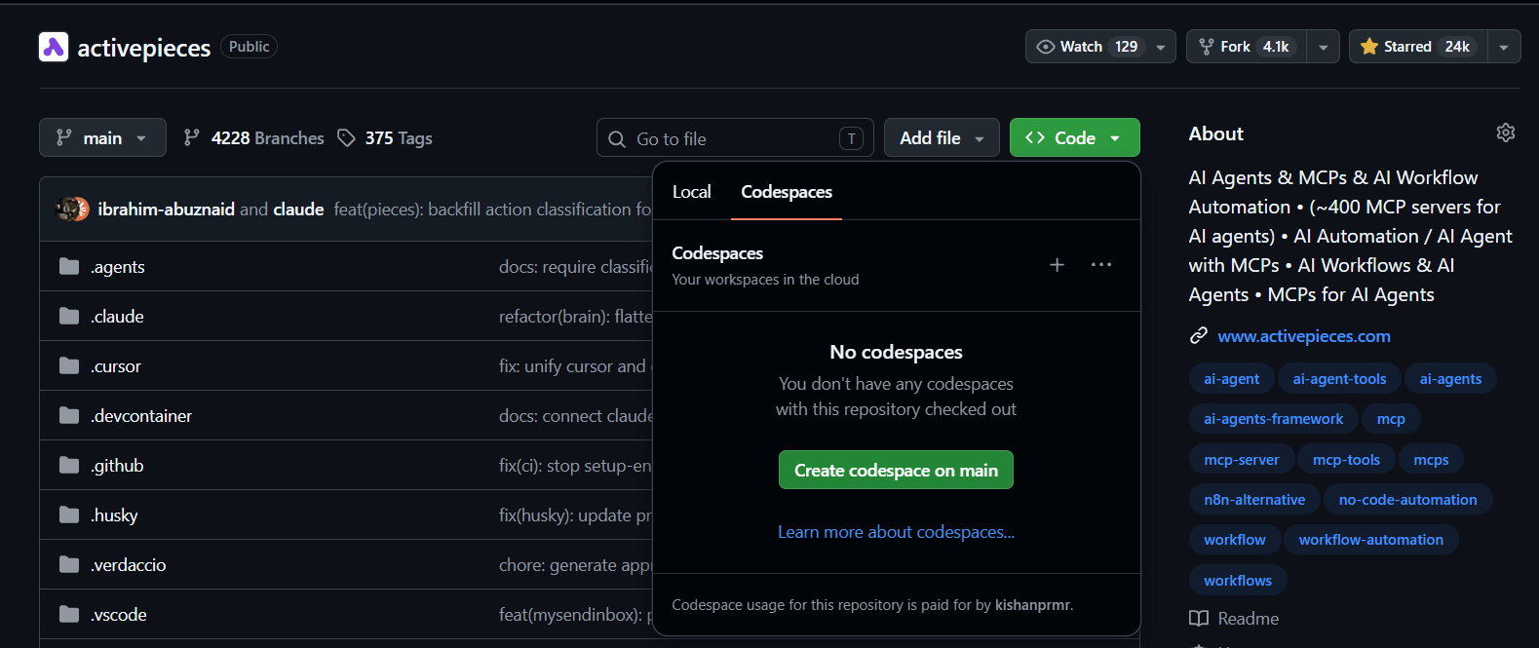The image size is (1539, 648).
Task: Click the star icon to unstar repository
Action: coord(1369,47)
